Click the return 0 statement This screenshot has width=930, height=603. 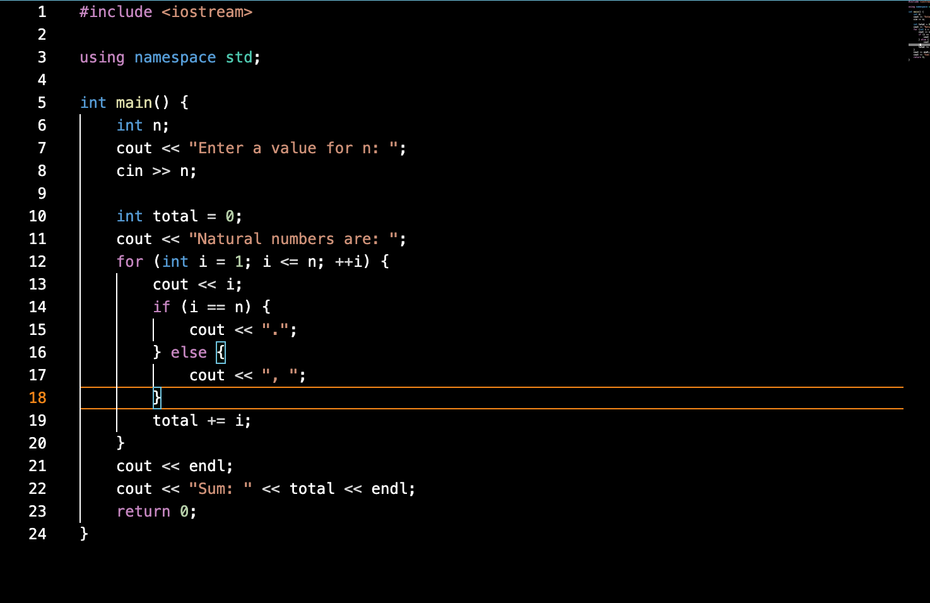156,511
